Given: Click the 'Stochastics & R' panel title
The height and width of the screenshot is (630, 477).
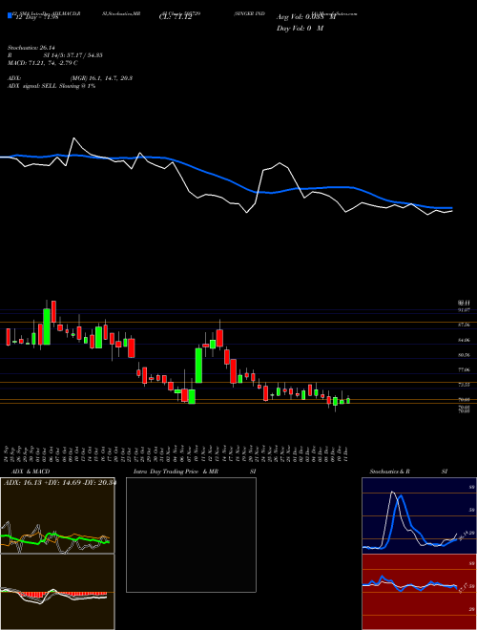Looking at the screenshot, I should (x=390, y=472).
